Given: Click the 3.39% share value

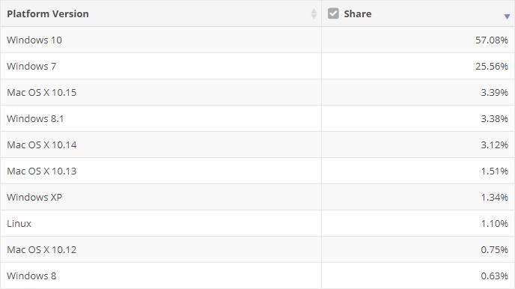Looking at the screenshot, I should coord(494,93).
